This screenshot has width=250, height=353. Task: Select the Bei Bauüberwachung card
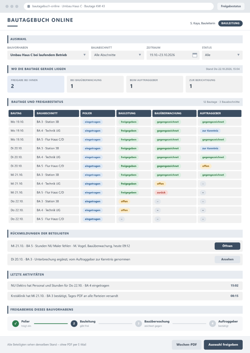pyautogui.click(x=95, y=84)
